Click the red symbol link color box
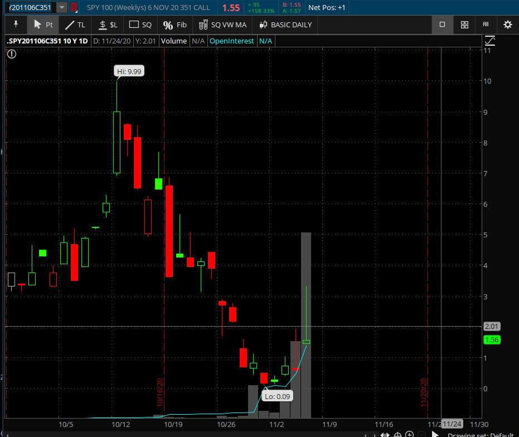Viewport: 519px width, 437px height. pyautogui.click(x=74, y=7)
